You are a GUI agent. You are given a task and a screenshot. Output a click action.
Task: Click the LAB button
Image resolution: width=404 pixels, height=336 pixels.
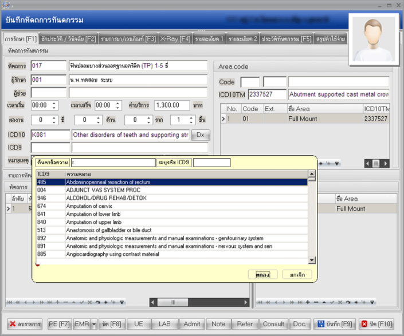pos(164,324)
